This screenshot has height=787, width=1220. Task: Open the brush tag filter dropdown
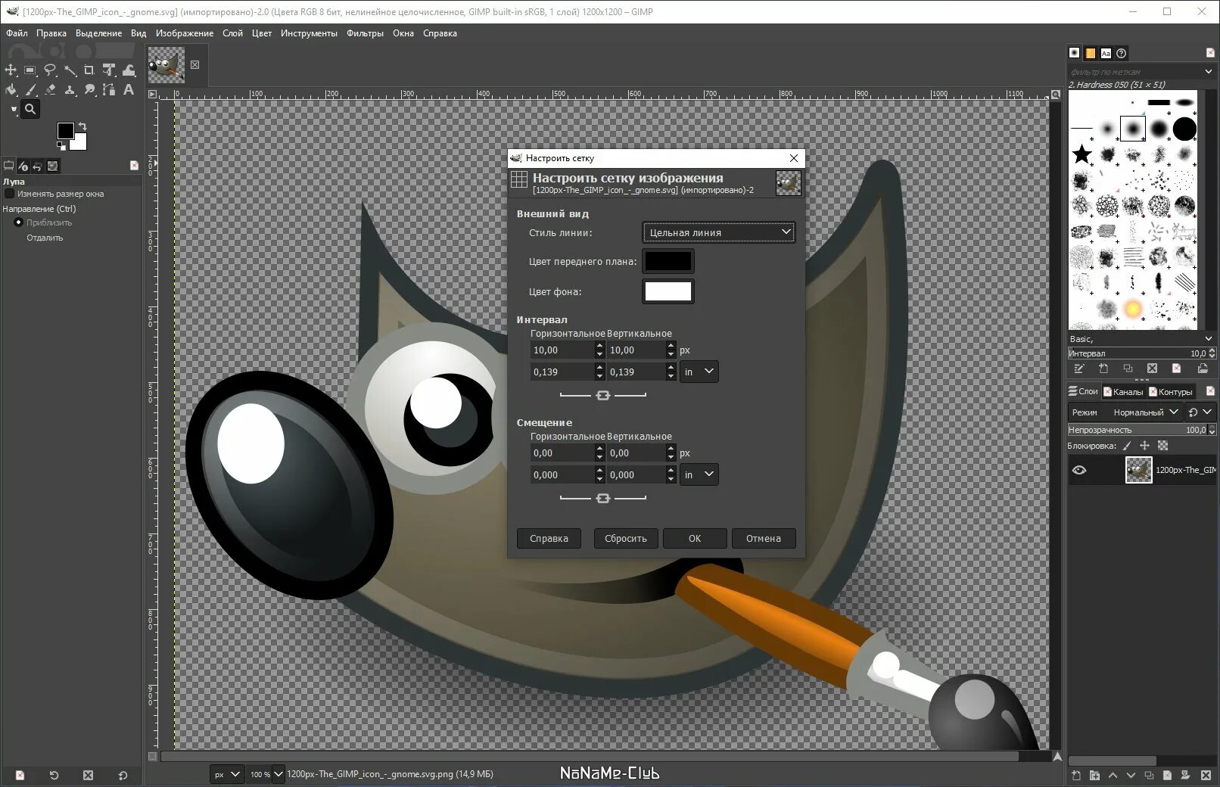coord(1208,71)
